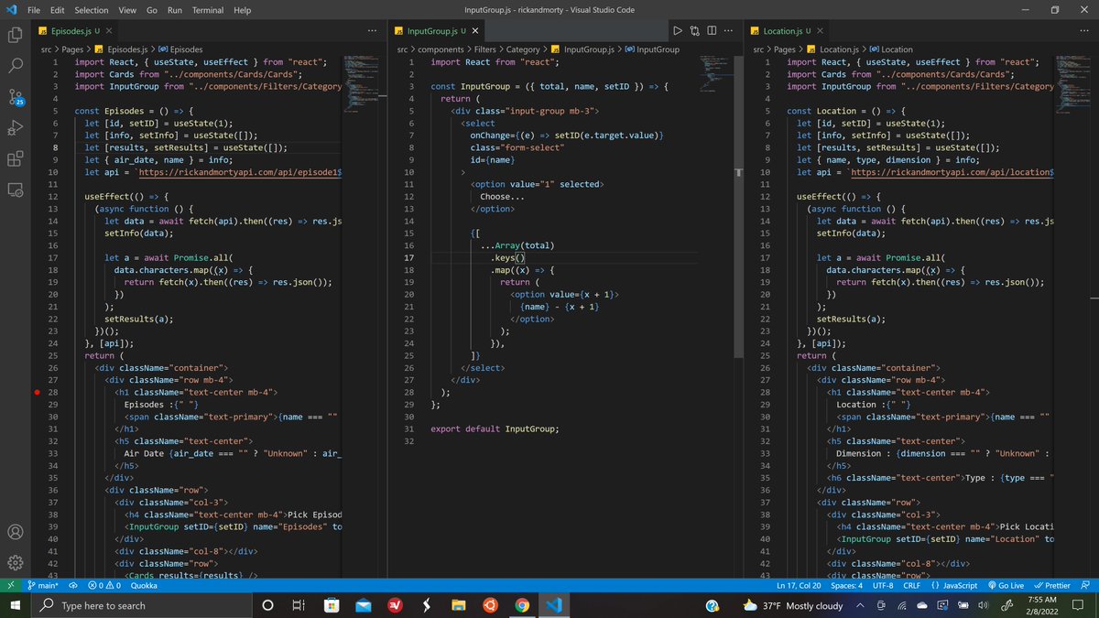
Task: Open the Windows Start menu
Action: pos(16,605)
